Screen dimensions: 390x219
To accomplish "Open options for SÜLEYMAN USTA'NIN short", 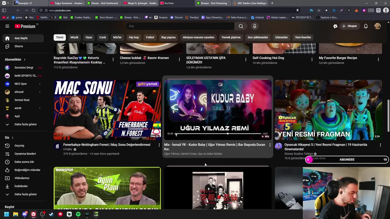I will pyautogui.click(x=246, y=60).
